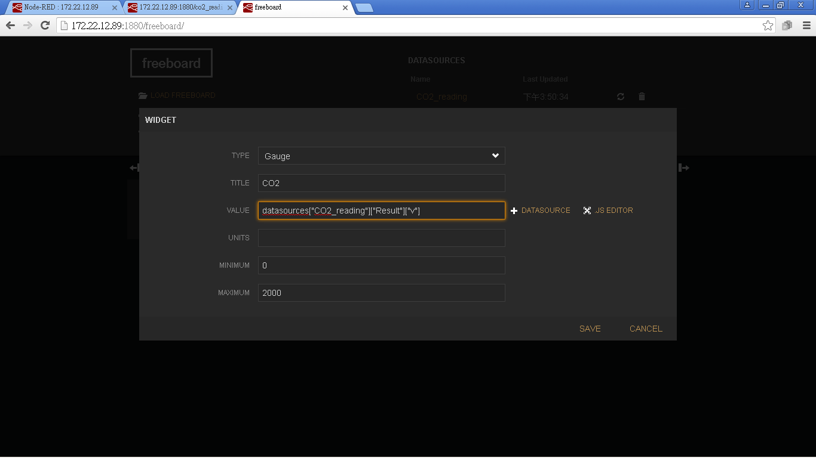816x458 pixels.
Task: Click SAVE in the widget dialog
Action: 590,329
